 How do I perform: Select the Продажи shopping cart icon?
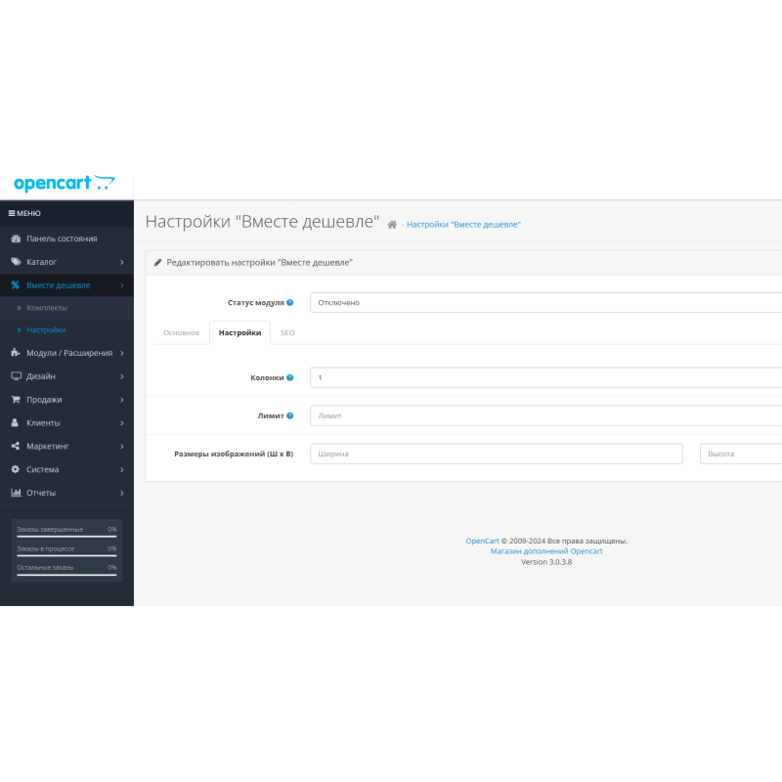coord(15,399)
